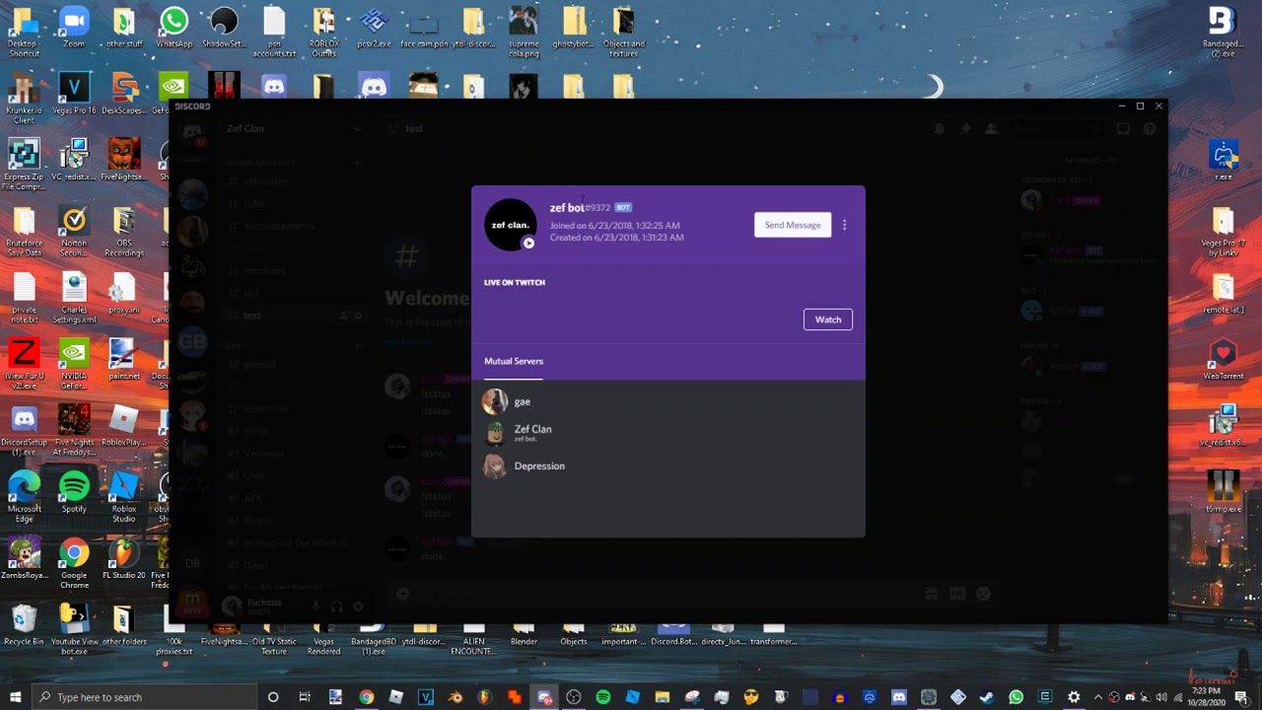Open the gae mutual server
This screenshot has height=710, width=1262.
(x=667, y=401)
